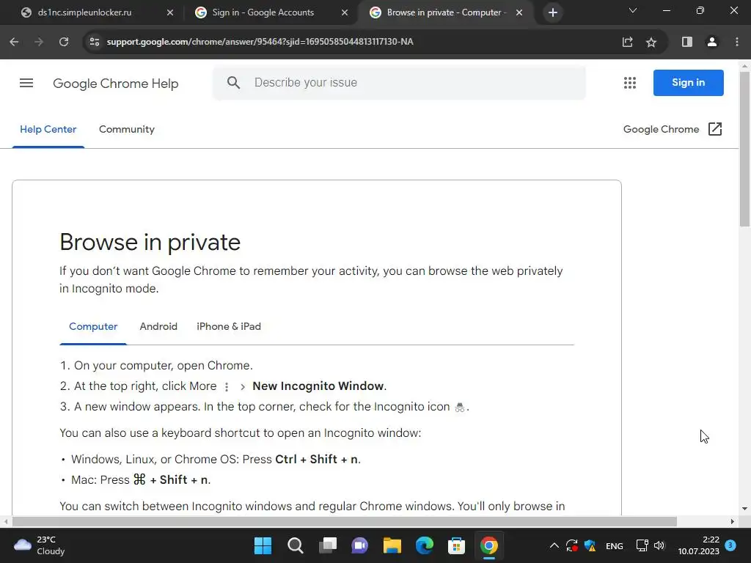Open the weather widget

click(x=40, y=545)
